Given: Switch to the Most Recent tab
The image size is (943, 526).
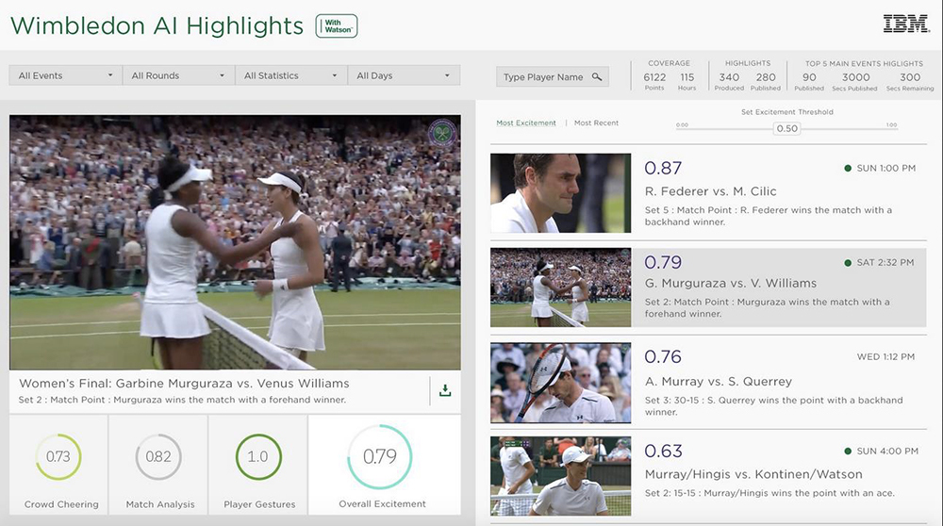Looking at the screenshot, I should click(596, 123).
